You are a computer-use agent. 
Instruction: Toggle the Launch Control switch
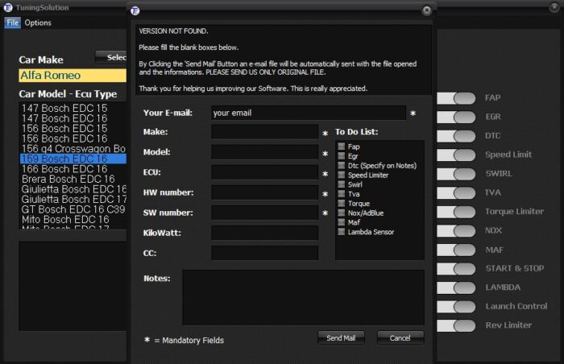(456, 307)
